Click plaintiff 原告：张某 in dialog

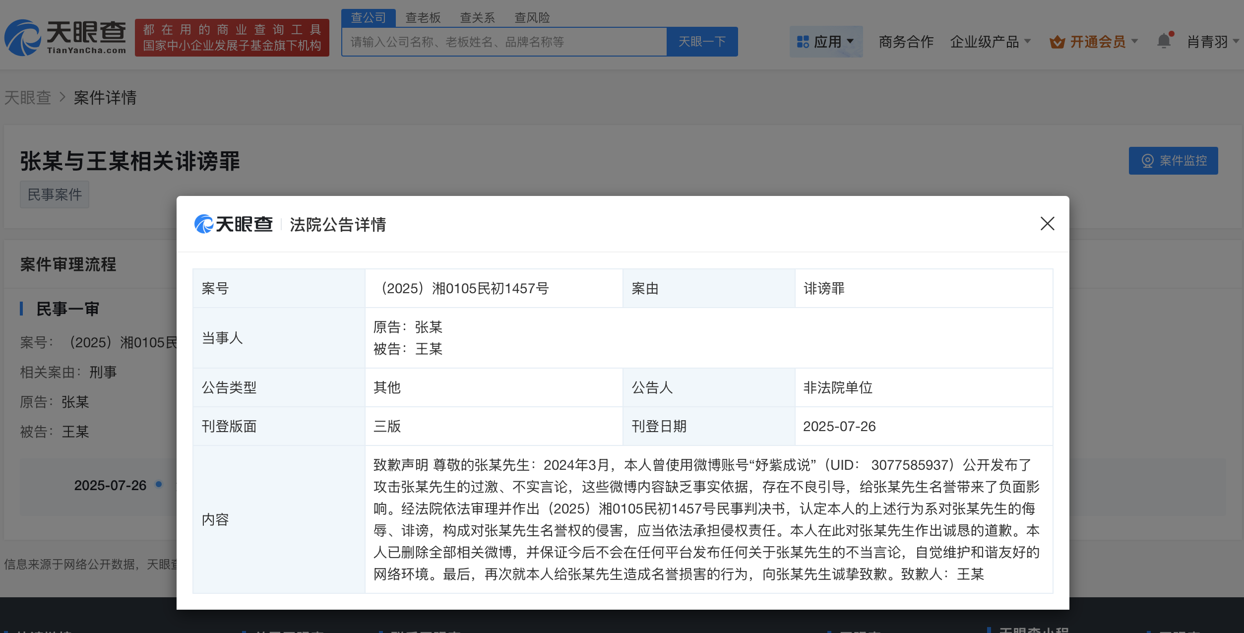[408, 327]
